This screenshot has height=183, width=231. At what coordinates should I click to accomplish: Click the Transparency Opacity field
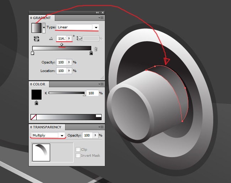[x=87, y=135]
